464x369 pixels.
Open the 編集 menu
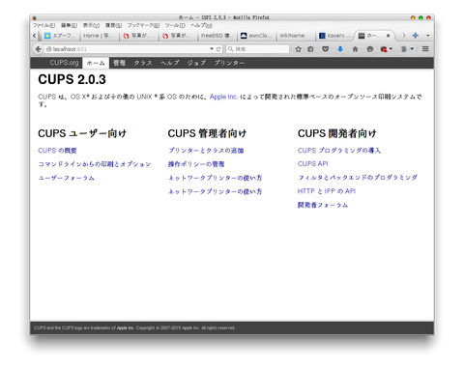coord(69,25)
